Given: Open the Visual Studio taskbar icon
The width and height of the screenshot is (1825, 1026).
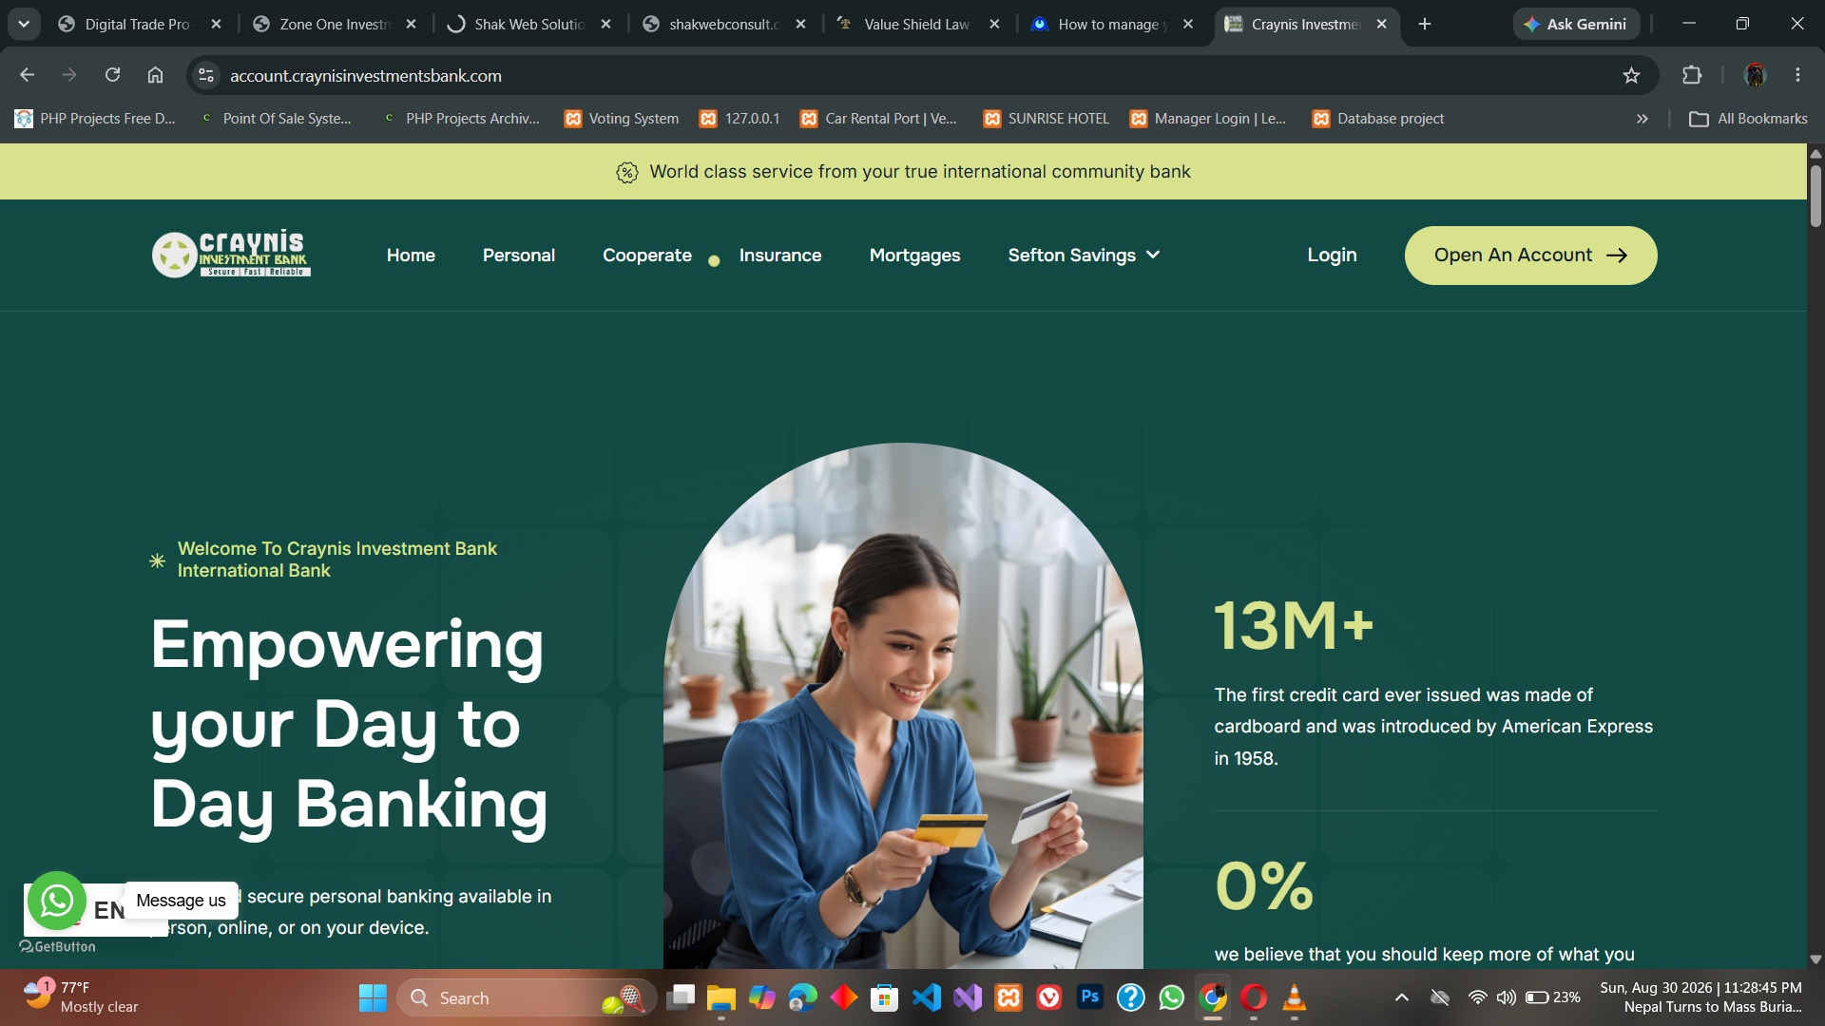Looking at the screenshot, I should [968, 997].
